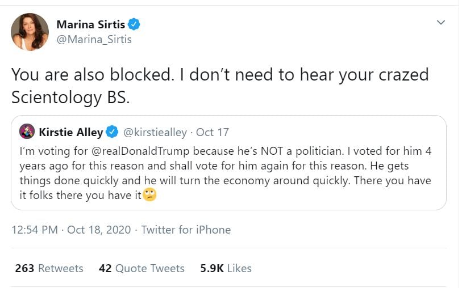Click Marina Sirtis's verified badge

click(x=134, y=24)
